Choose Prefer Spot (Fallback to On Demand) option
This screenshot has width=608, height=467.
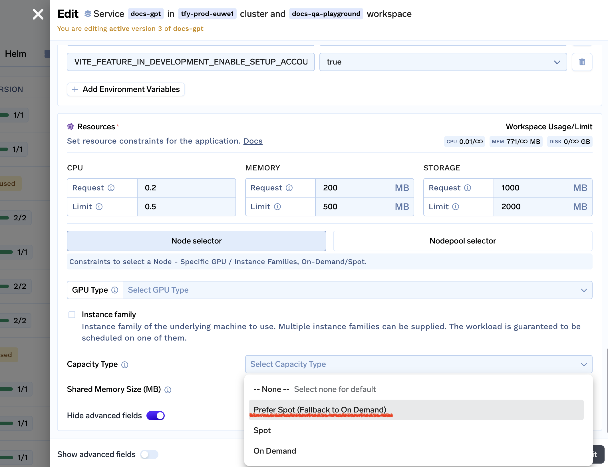(x=320, y=410)
